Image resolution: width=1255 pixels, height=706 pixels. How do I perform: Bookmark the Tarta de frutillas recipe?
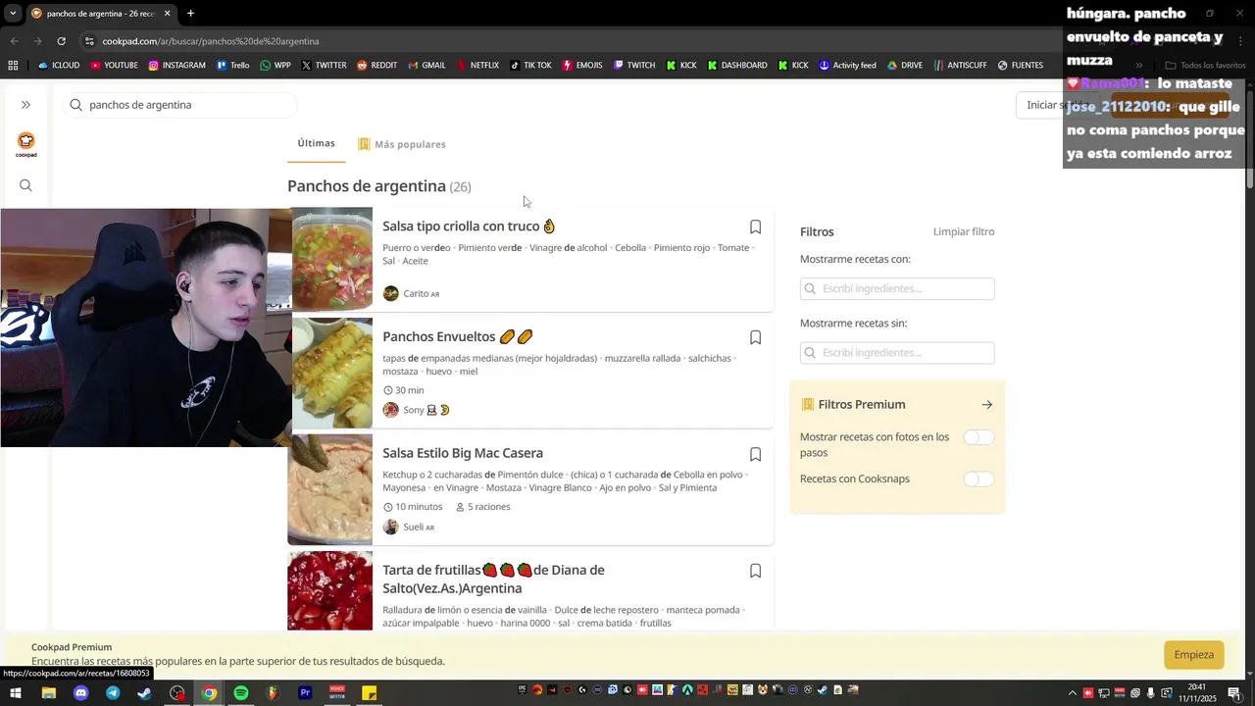(755, 571)
